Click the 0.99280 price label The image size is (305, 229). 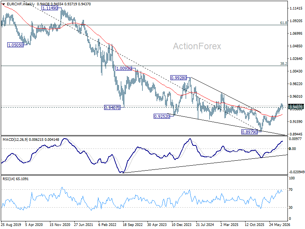(178, 78)
